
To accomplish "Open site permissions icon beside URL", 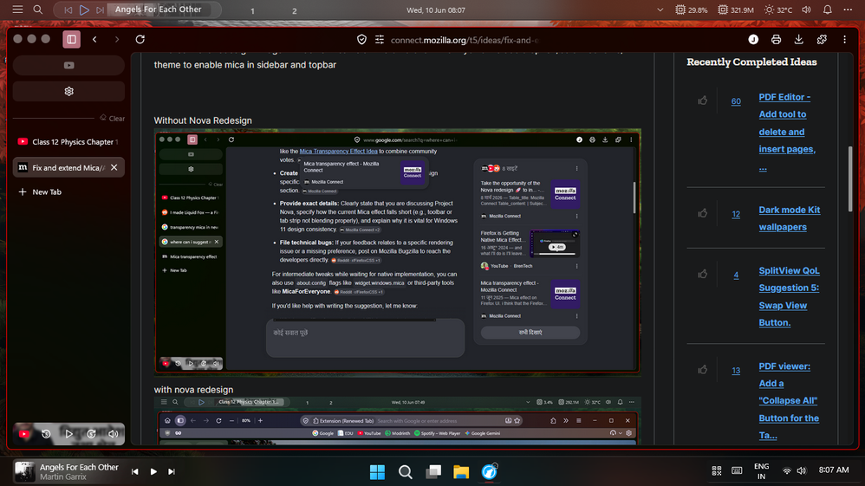I will pyautogui.click(x=380, y=40).
